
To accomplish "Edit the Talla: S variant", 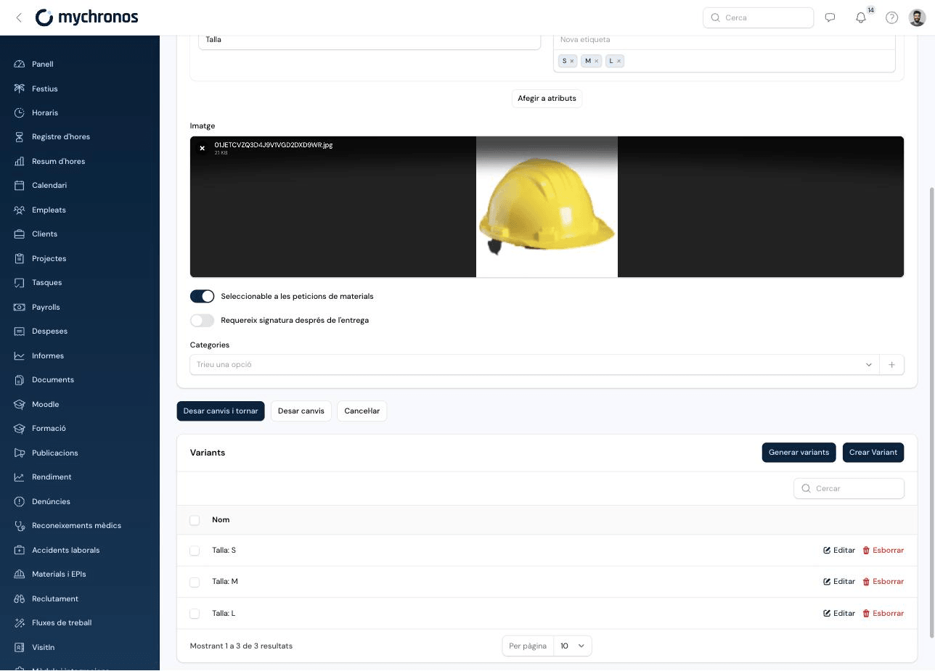I will (839, 551).
